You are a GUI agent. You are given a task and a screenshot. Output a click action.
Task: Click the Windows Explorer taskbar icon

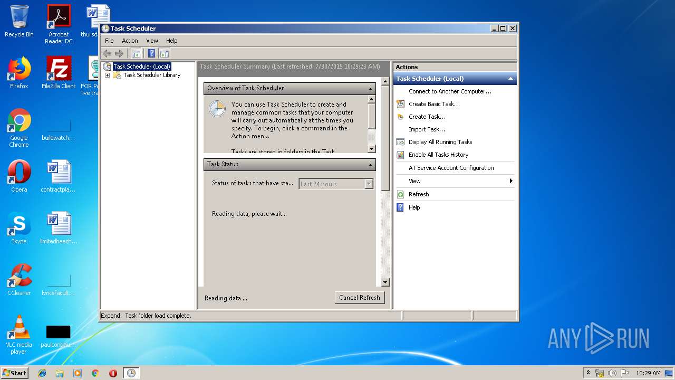click(x=60, y=373)
